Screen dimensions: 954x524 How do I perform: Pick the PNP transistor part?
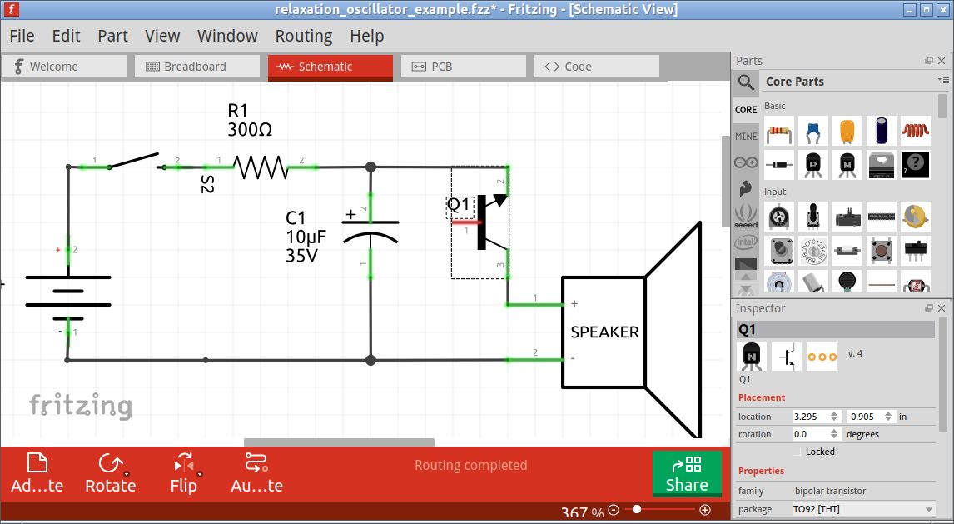click(813, 165)
